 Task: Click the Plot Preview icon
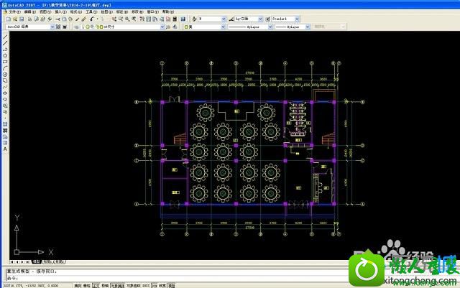coord(36,19)
